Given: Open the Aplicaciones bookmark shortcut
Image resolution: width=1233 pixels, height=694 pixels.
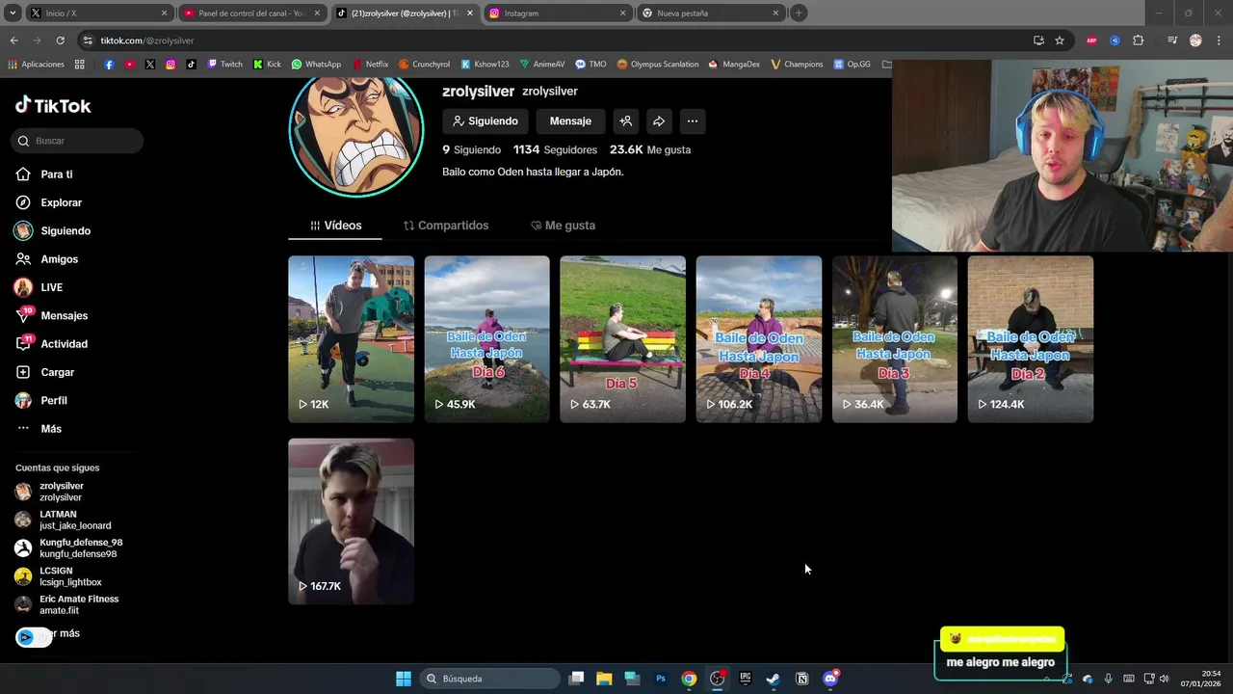Looking at the screenshot, I should (37, 65).
